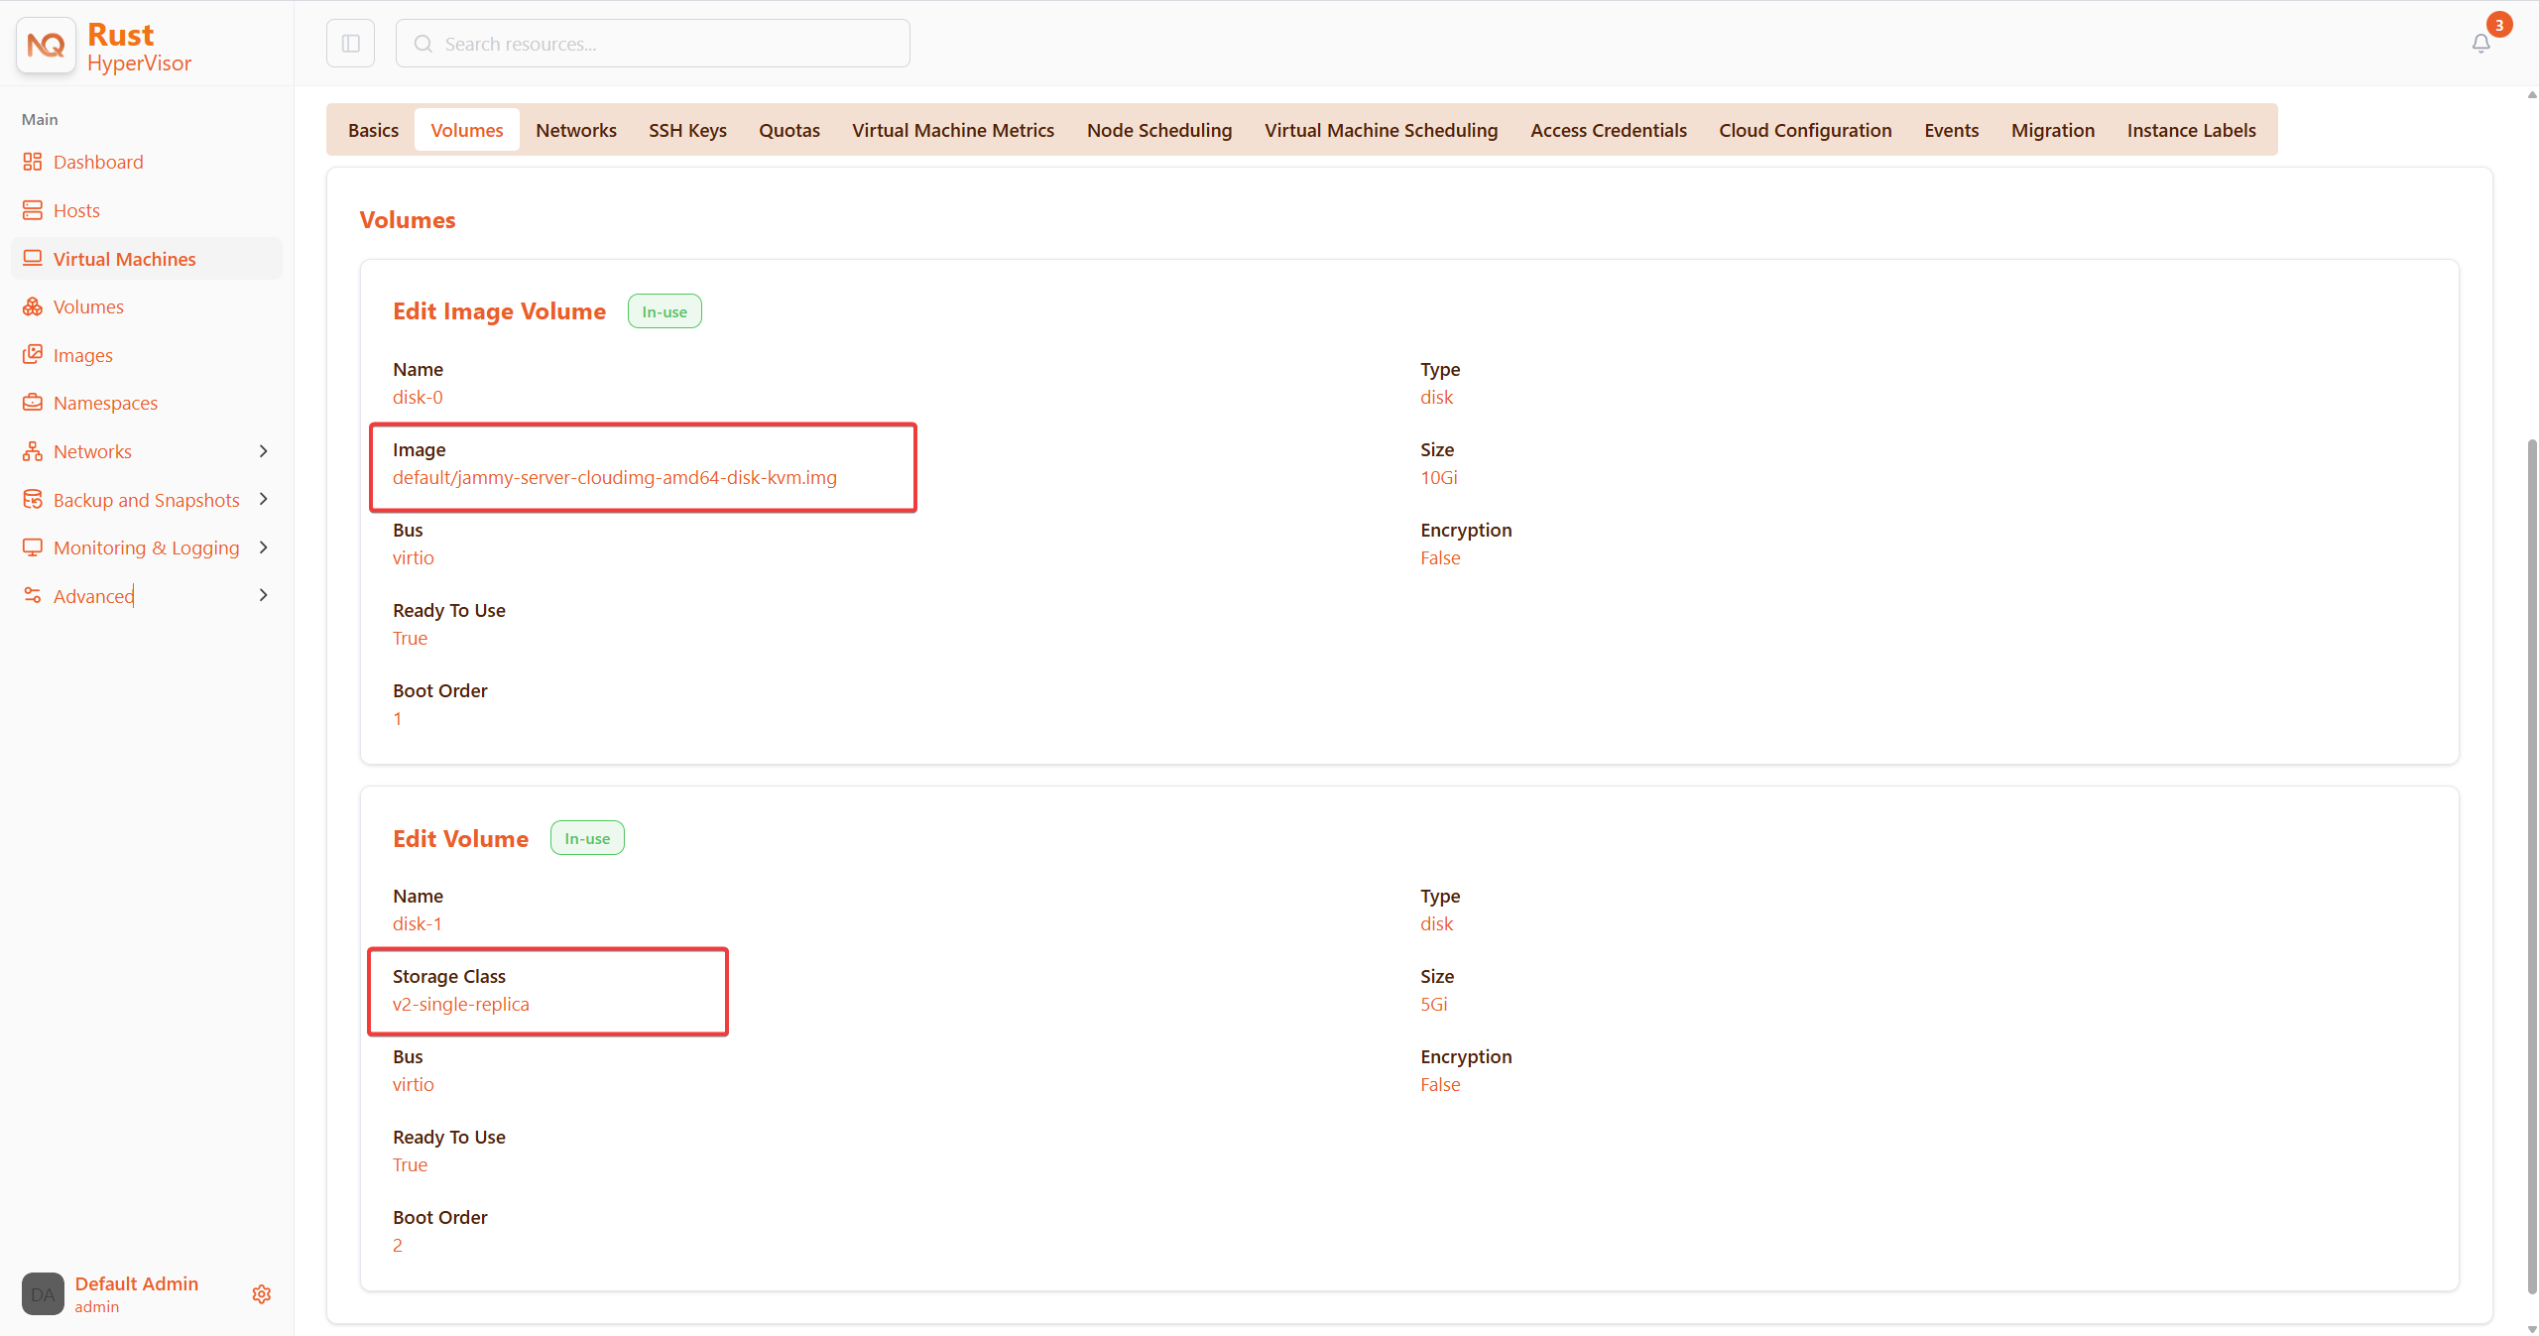Switch to the Quotas tab
2539x1336 pixels.
789,130
